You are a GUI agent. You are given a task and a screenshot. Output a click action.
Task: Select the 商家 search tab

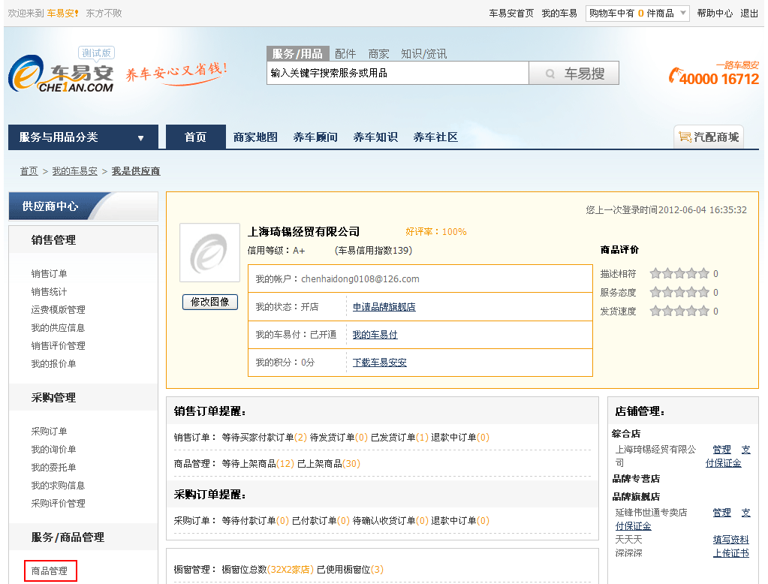(x=378, y=54)
